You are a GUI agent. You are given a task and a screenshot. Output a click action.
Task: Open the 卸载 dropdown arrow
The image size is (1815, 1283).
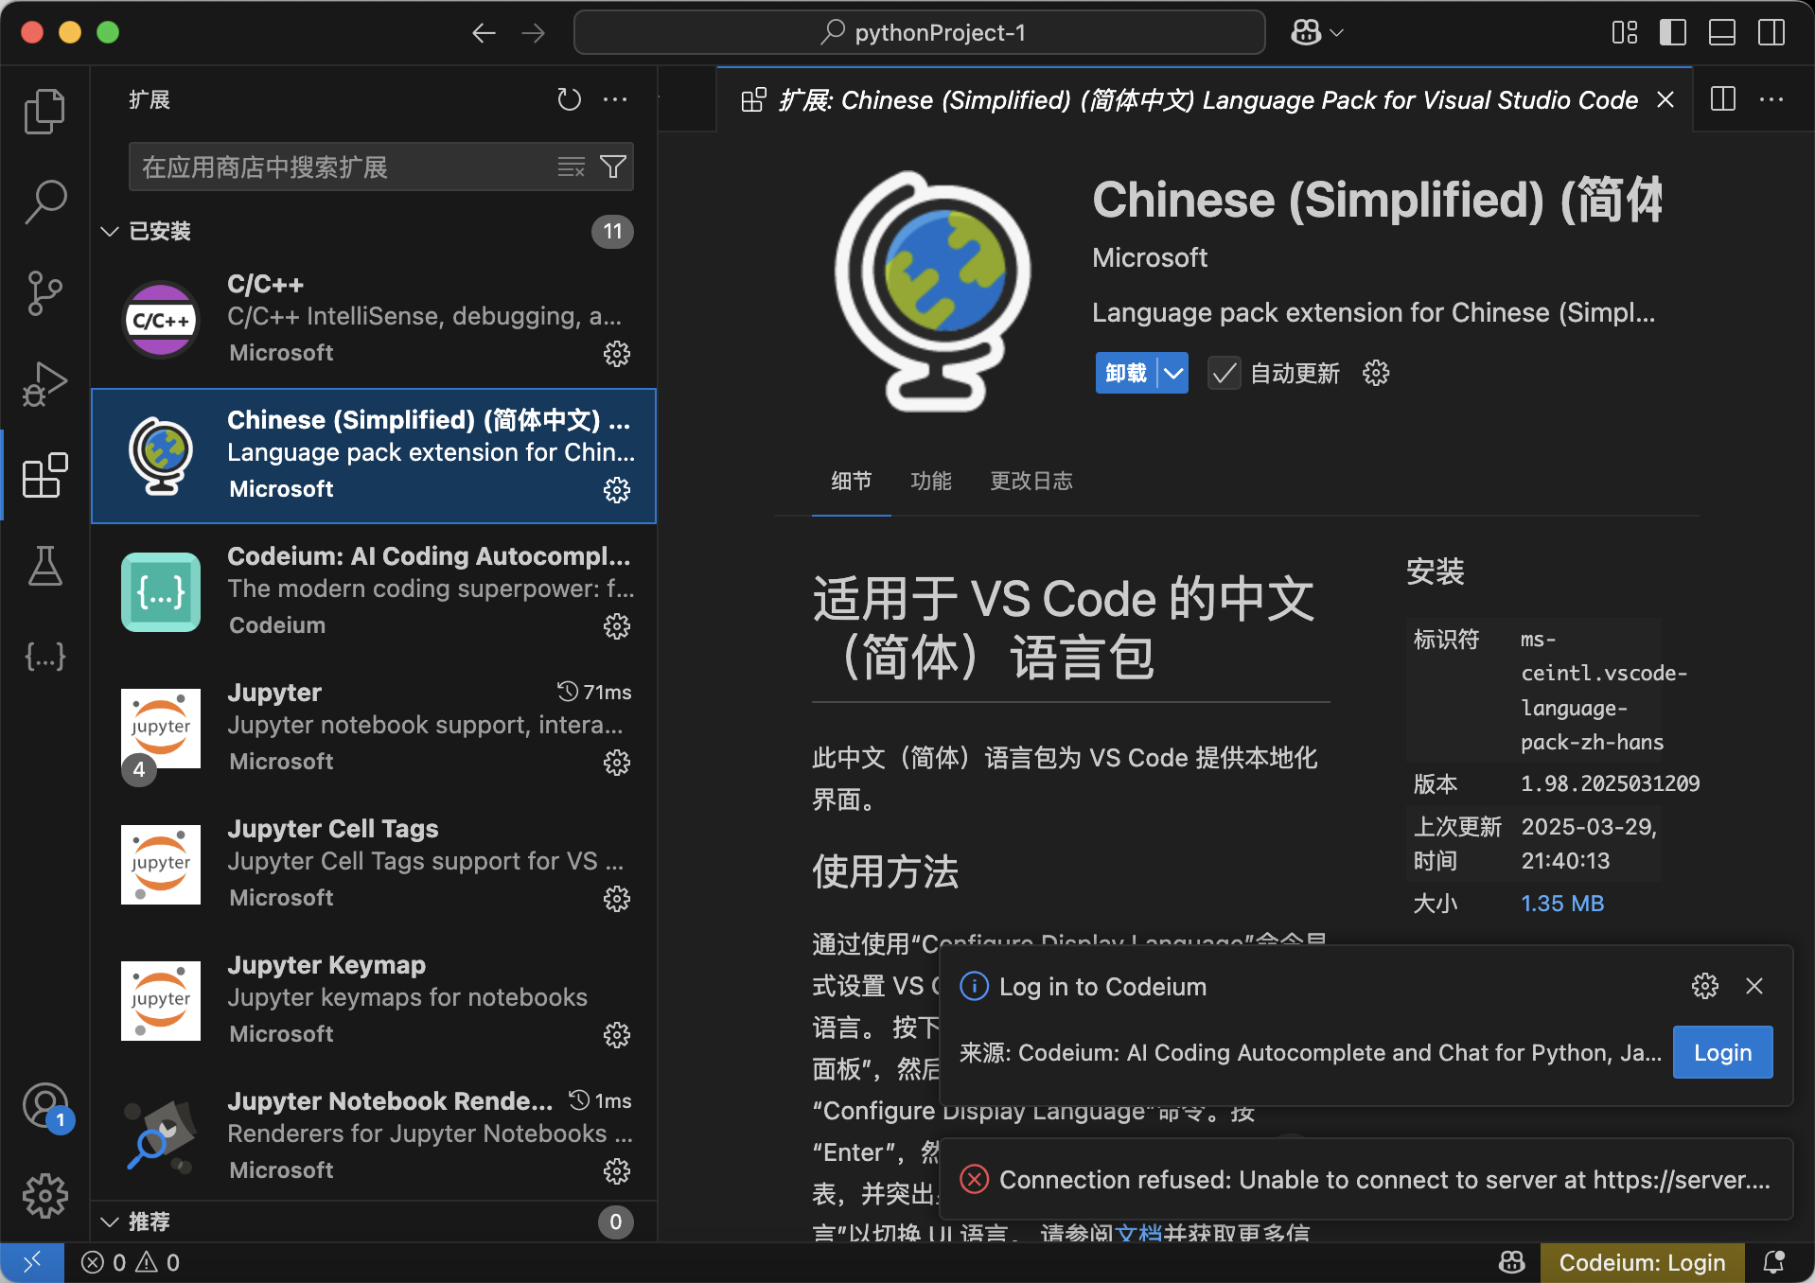pos(1173,373)
